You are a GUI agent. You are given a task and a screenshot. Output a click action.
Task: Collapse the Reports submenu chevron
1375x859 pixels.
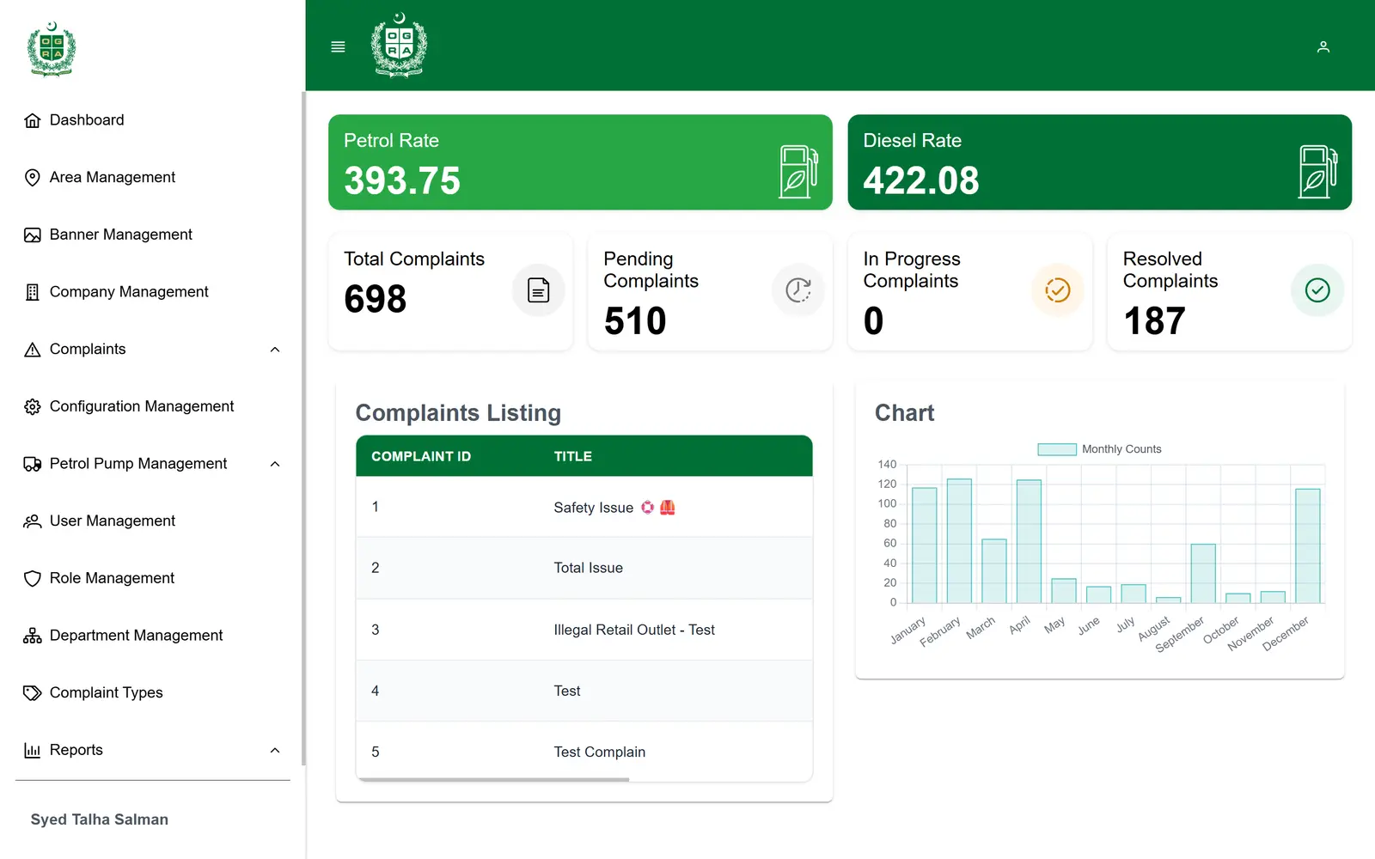coord(275,750)
